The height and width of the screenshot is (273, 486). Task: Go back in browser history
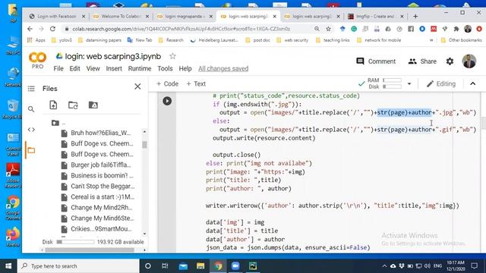point(30,29)
